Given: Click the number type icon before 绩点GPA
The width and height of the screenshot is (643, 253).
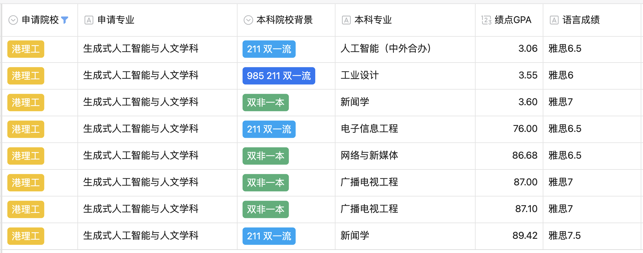Looking at the screenshot, I should (x=486, y=20).
